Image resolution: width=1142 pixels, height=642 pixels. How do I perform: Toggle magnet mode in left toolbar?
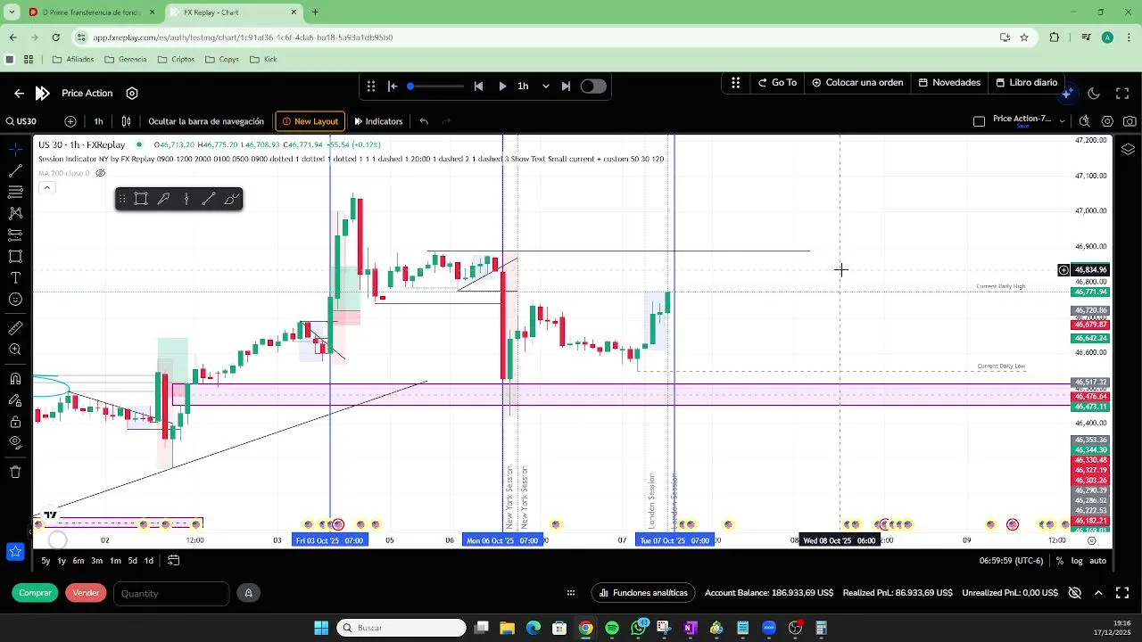click(15, 379)
